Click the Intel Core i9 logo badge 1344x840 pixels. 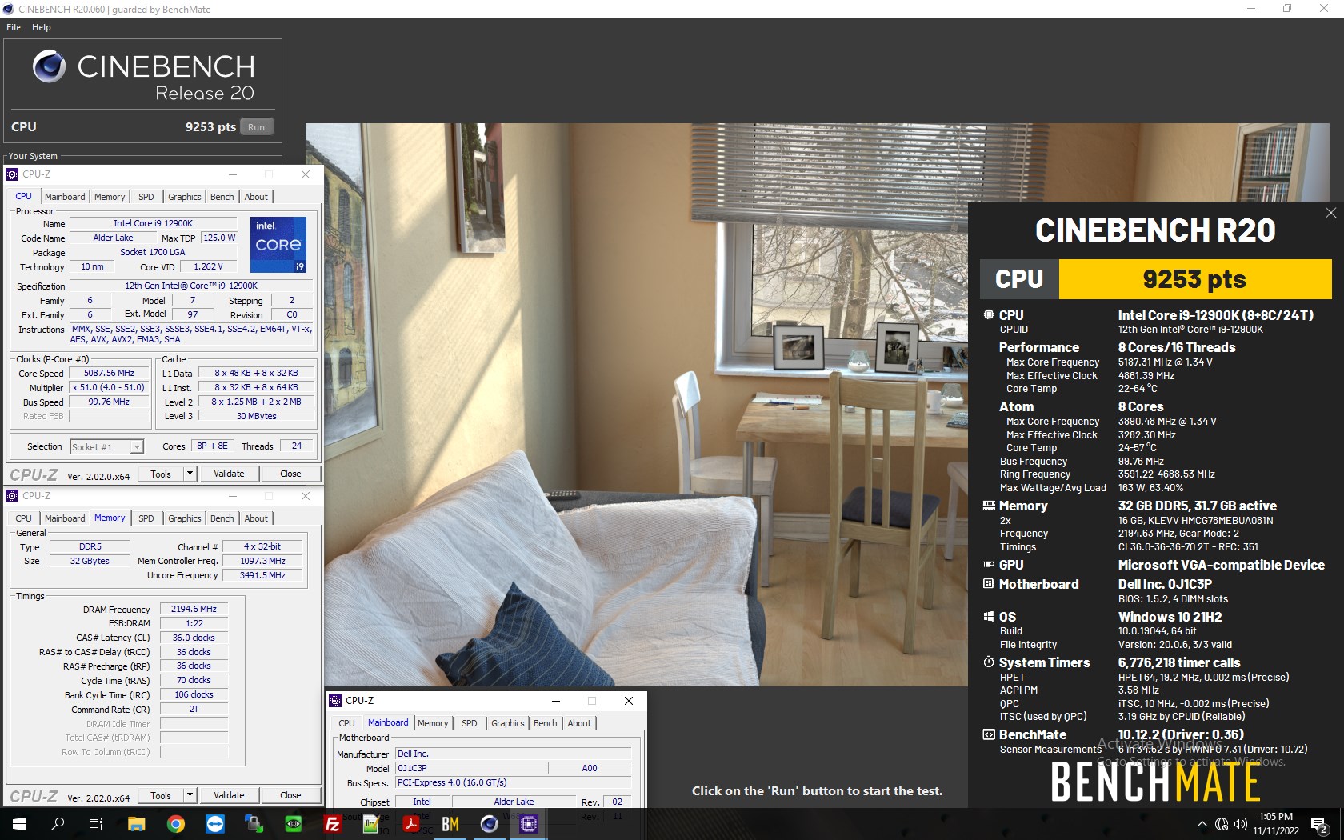[x=278, y=244]
